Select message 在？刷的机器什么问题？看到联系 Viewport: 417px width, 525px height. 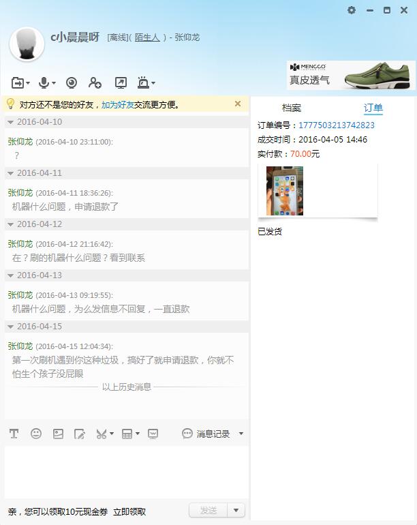(x=78, y=258)
